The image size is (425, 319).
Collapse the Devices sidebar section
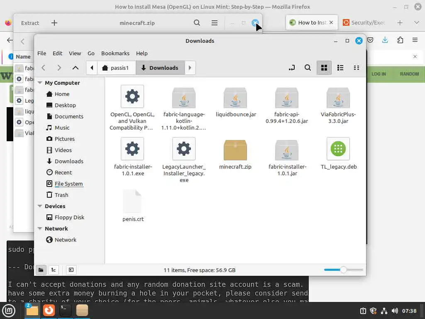point(40,206)
